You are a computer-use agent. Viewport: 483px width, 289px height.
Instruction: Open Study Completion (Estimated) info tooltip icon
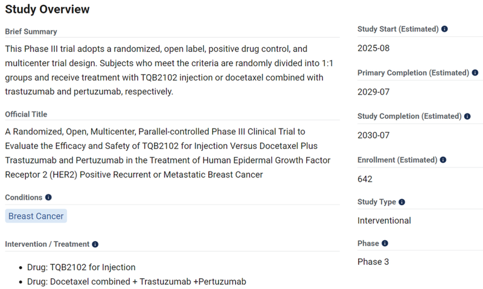point(467,116)
